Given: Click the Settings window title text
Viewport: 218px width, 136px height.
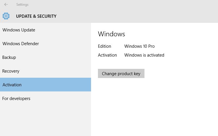Looking at the screenshot, I should 22,5.
